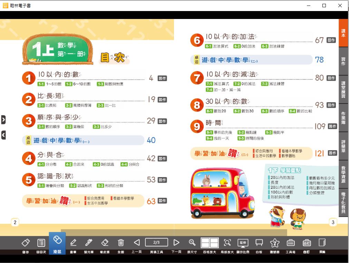Click 習作 button beside page 29
The image size is (349, 263).
pos(162,121)
